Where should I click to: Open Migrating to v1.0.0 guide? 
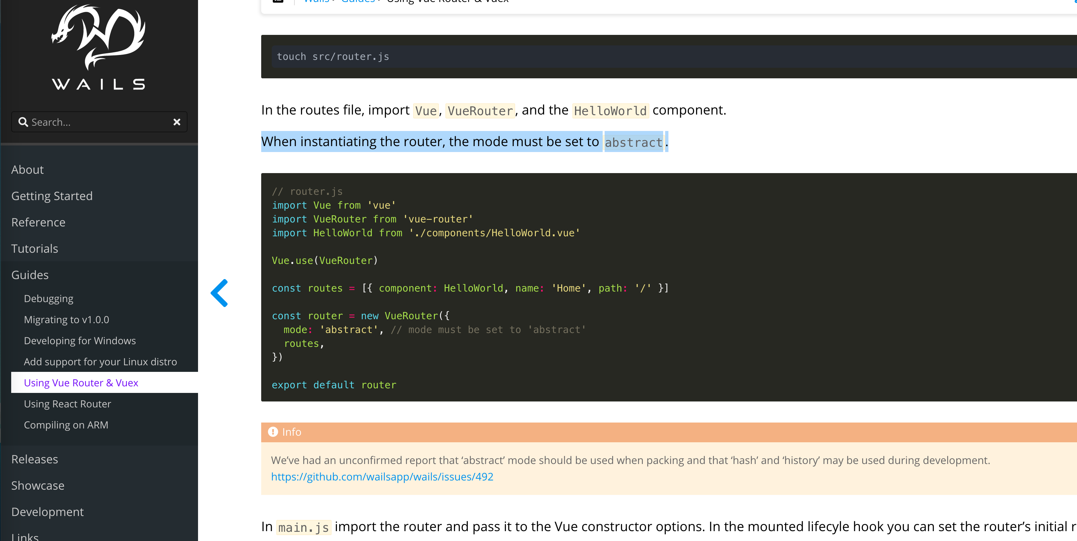[66, 320]
